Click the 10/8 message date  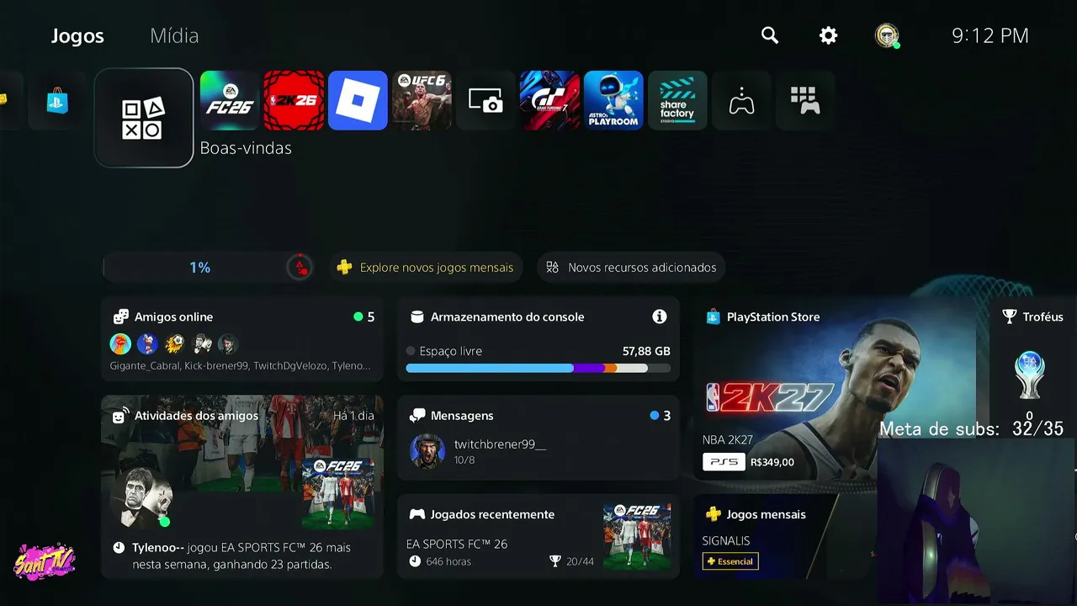tap(464, 460)
